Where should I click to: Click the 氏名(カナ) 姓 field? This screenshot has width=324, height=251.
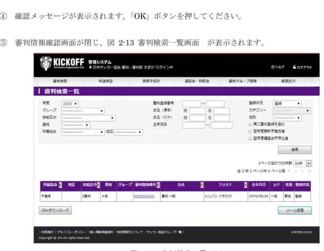pos(197,118)
